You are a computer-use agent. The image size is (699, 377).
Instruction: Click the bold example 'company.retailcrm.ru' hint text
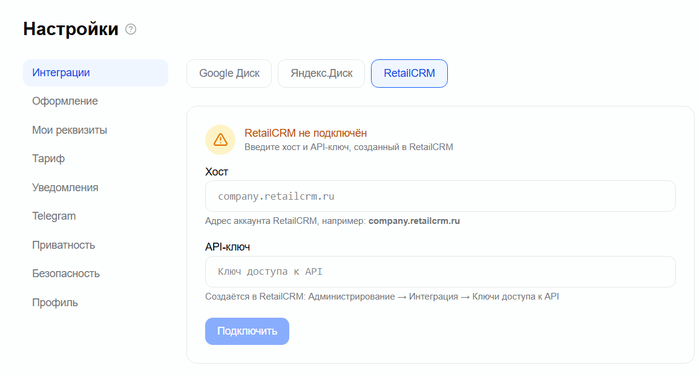point(414,221)
